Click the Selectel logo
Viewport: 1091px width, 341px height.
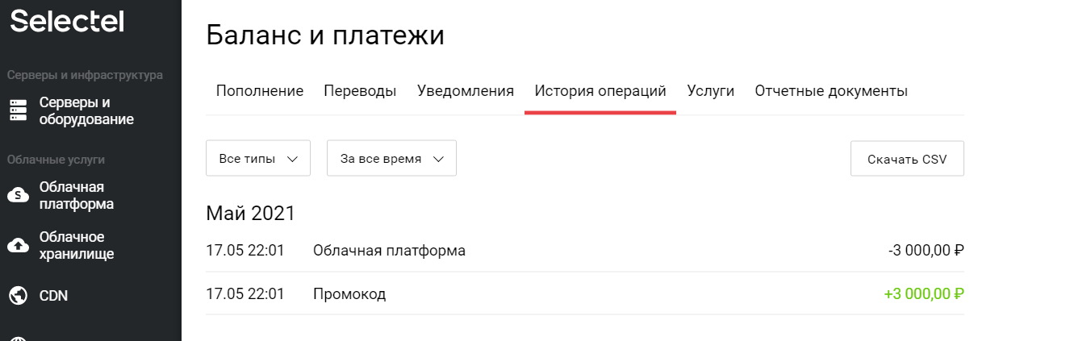(x=67, y=21)
